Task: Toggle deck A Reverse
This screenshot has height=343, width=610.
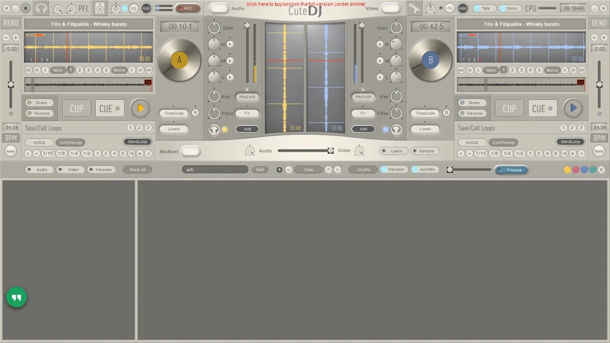Action: (39, 113)
